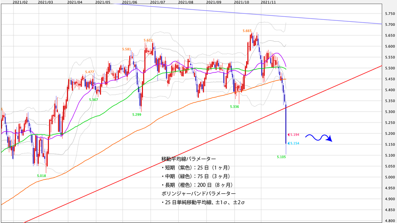Click the 4.900 price axis label
Image resolution: width=397 pixels, height=223 pixels.
point(390,199)
